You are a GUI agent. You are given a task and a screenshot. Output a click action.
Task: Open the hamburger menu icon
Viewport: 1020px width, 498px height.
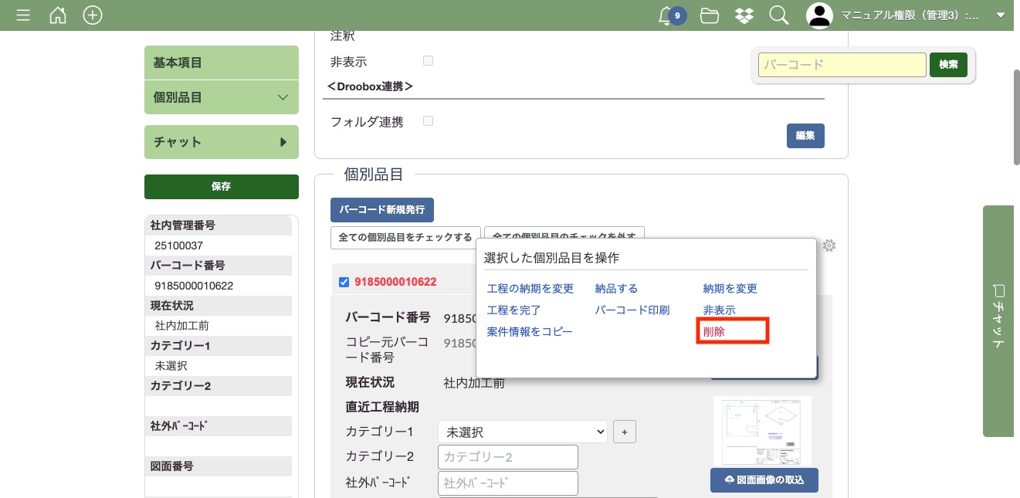coord(23,15)
